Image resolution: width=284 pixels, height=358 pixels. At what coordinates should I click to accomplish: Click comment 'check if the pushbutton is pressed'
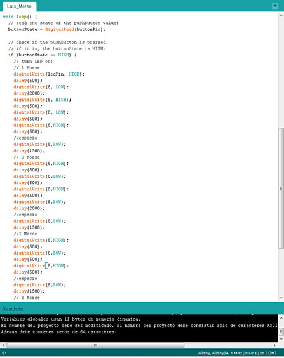[58, 43]
